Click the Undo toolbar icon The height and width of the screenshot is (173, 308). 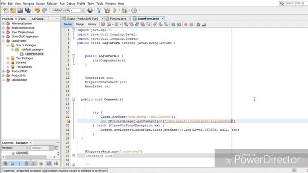pos(37,11)
